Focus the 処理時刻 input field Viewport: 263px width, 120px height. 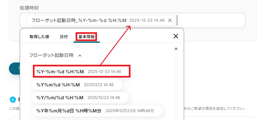tap(132, 20)
